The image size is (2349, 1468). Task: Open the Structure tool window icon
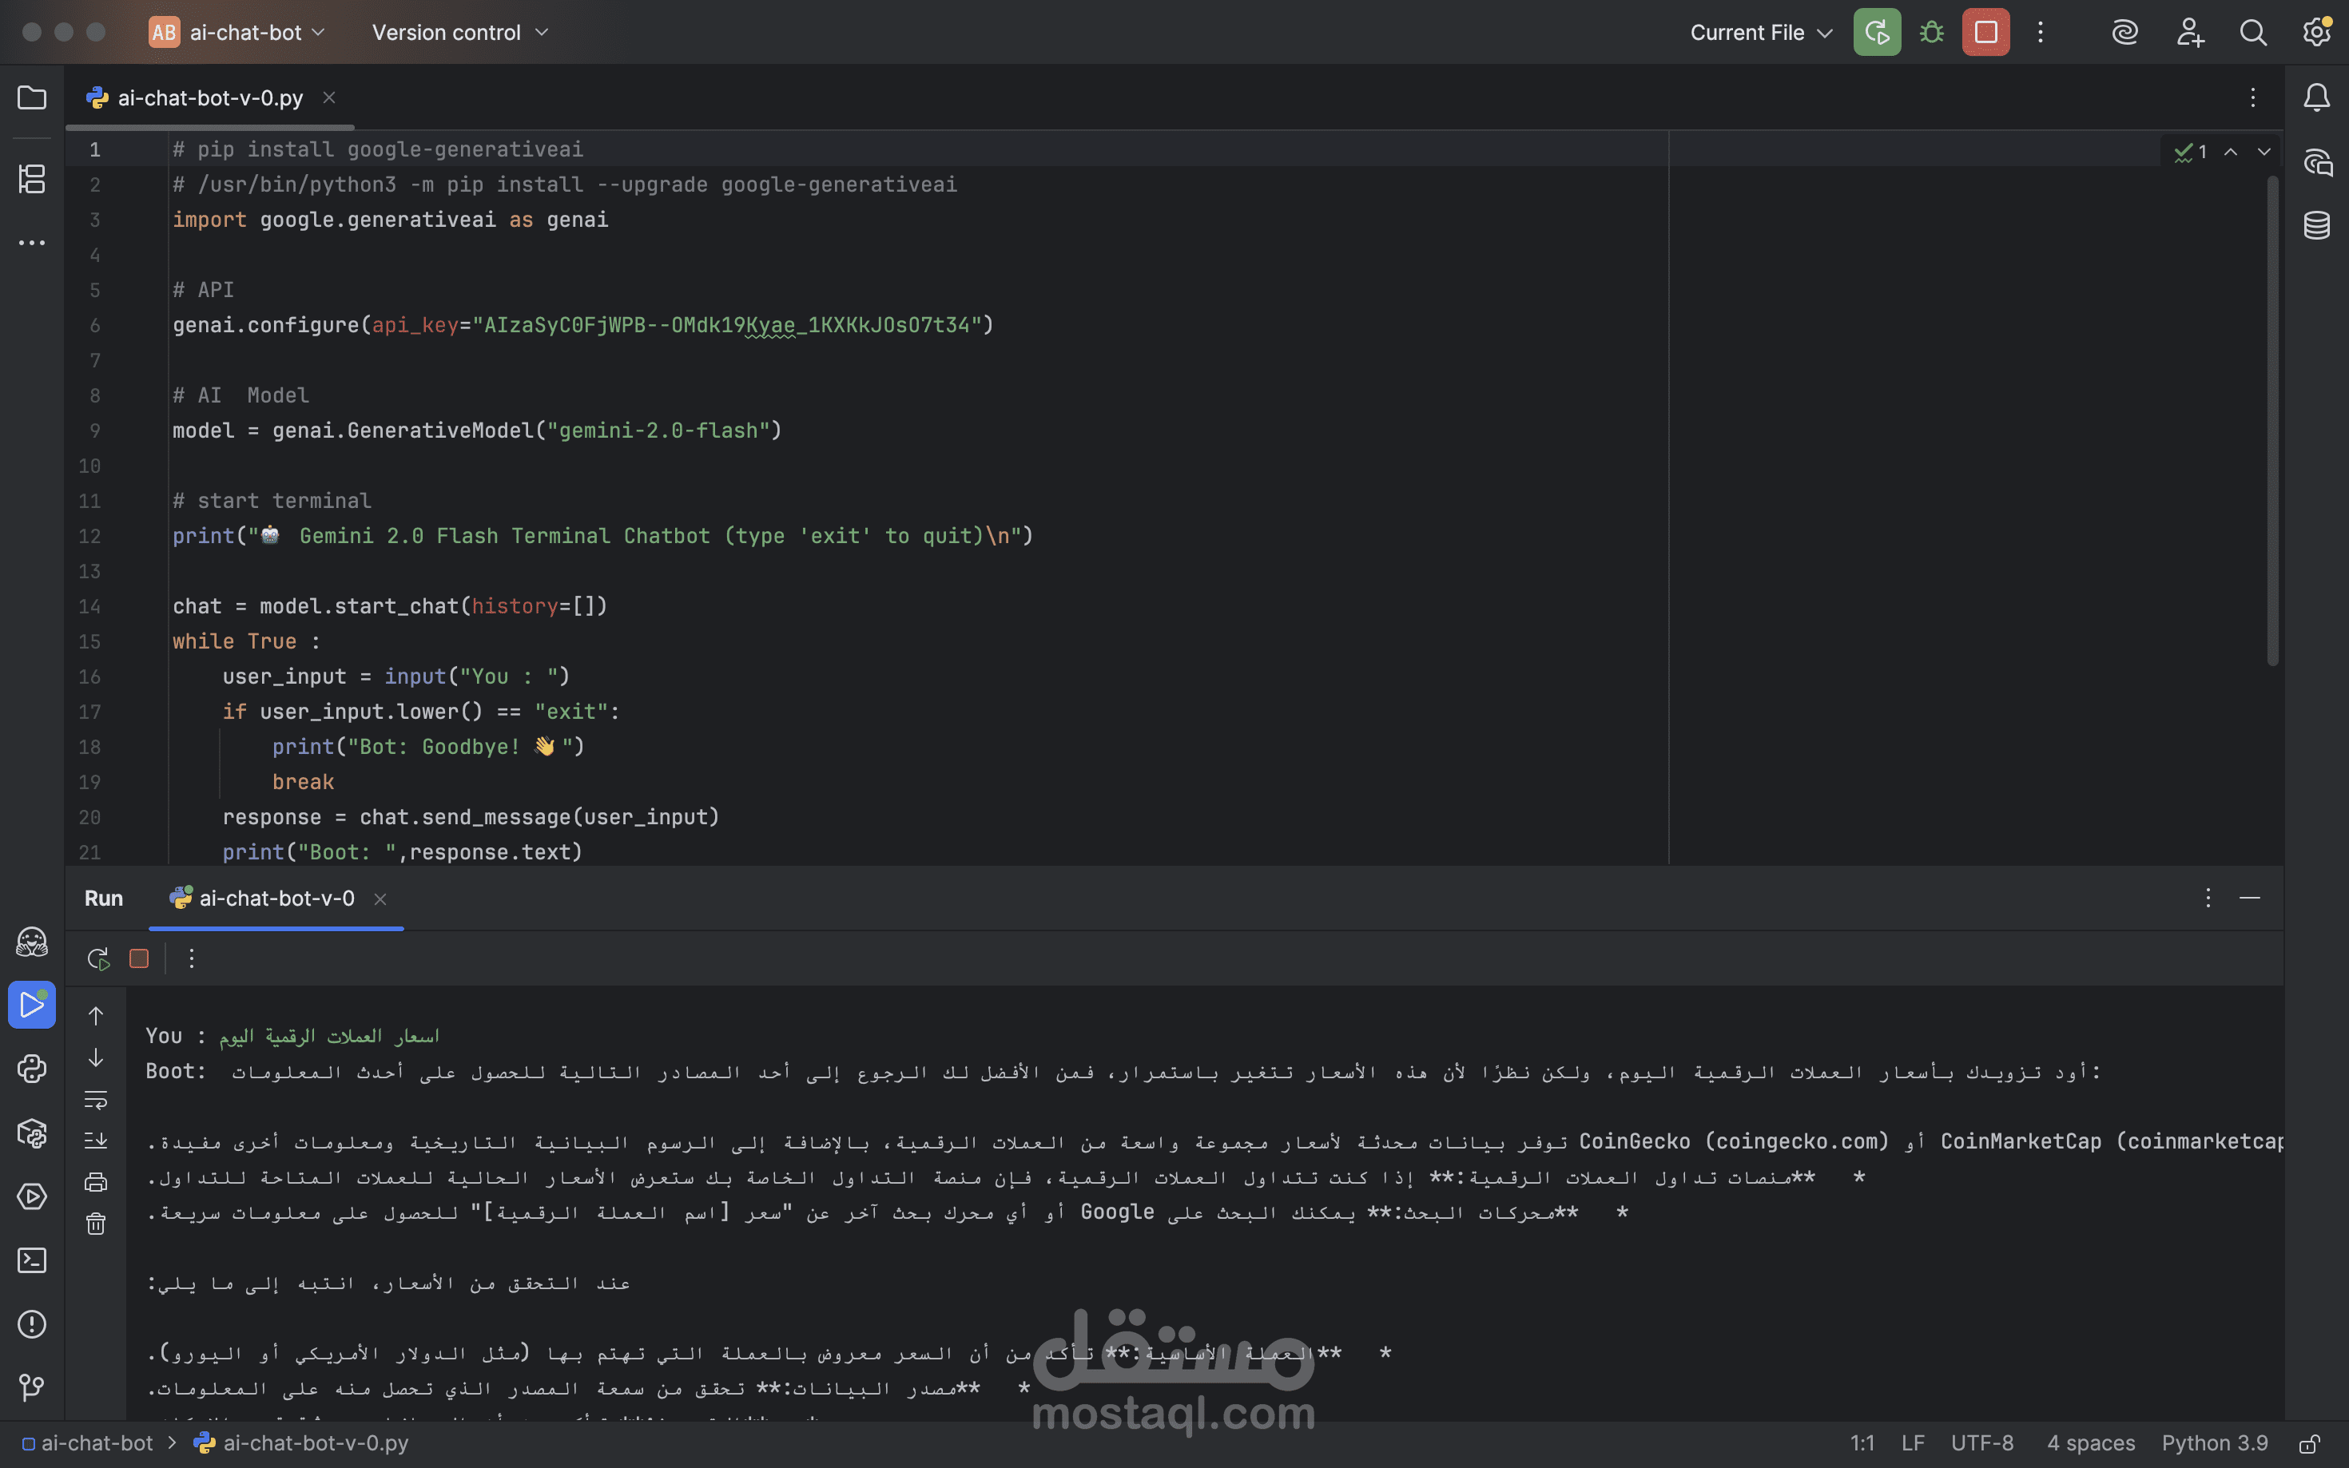tap(32, 179)
